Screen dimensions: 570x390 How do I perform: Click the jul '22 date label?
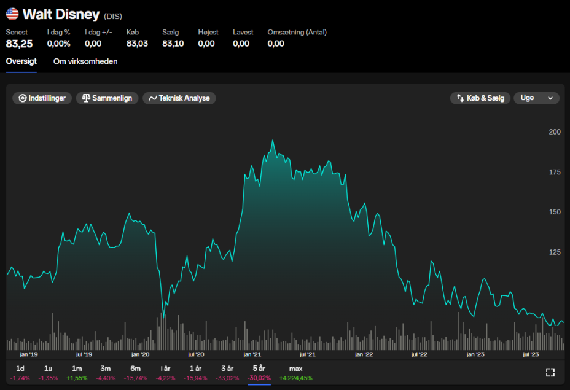point(419,354)
